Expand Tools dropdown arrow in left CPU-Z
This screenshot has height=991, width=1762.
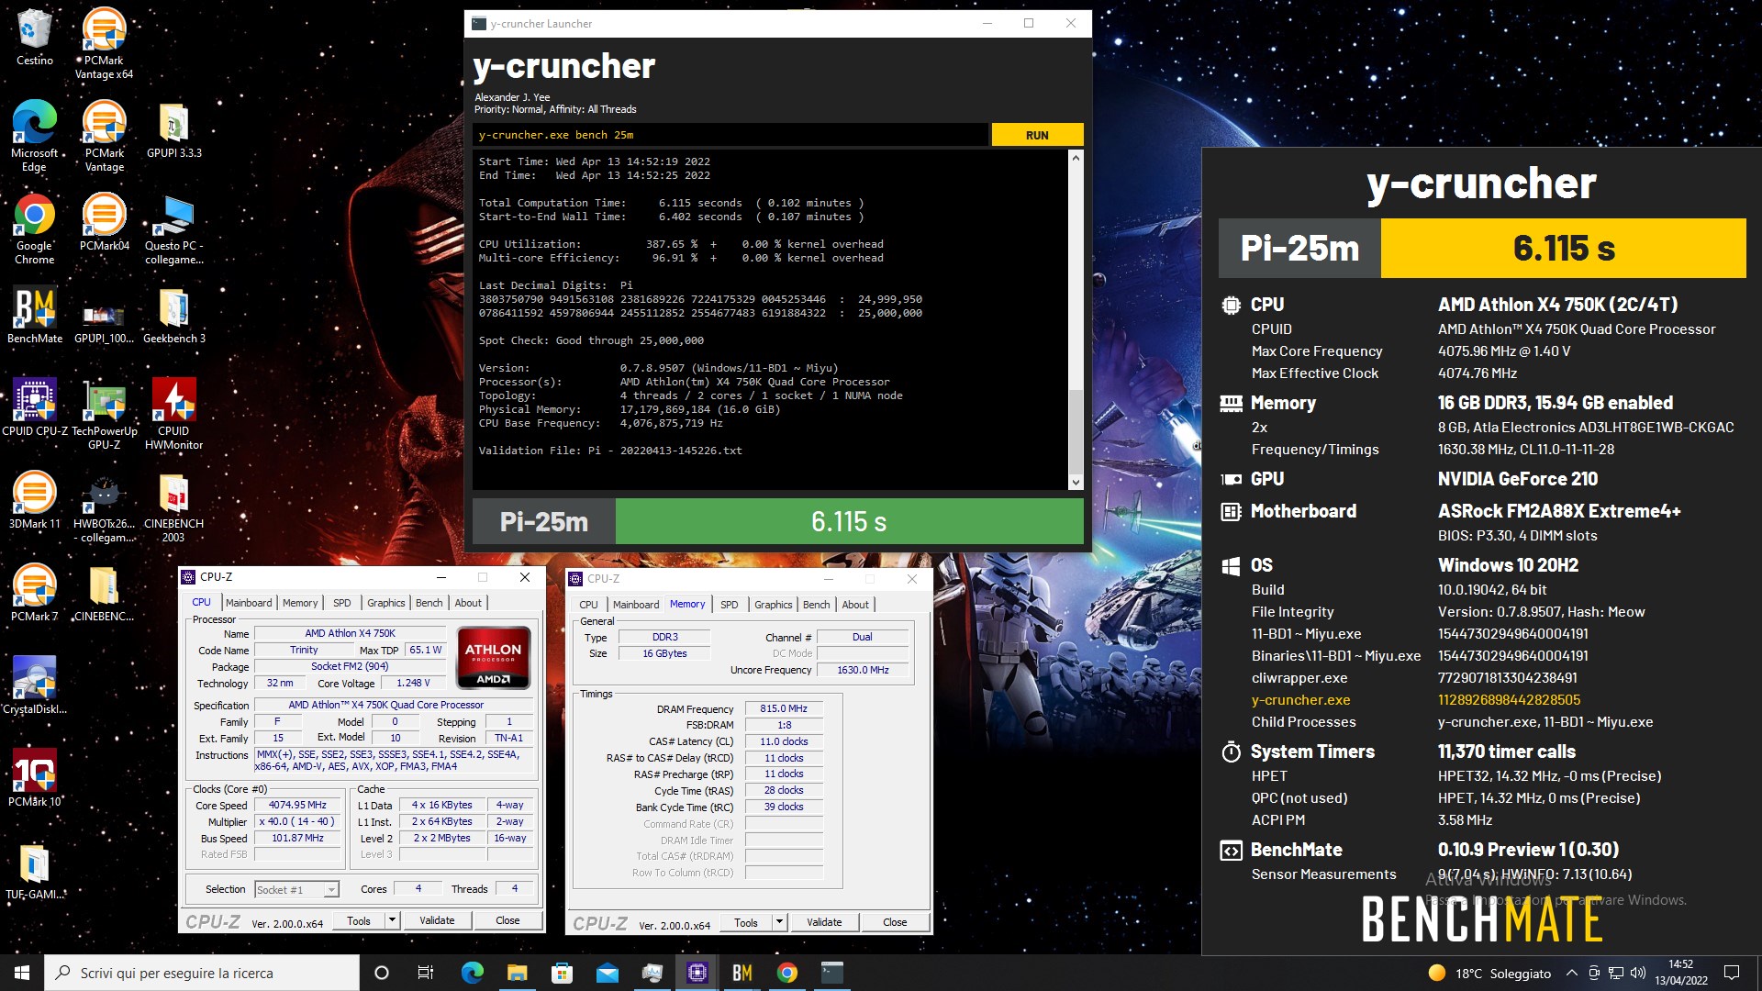coord(392,920)
